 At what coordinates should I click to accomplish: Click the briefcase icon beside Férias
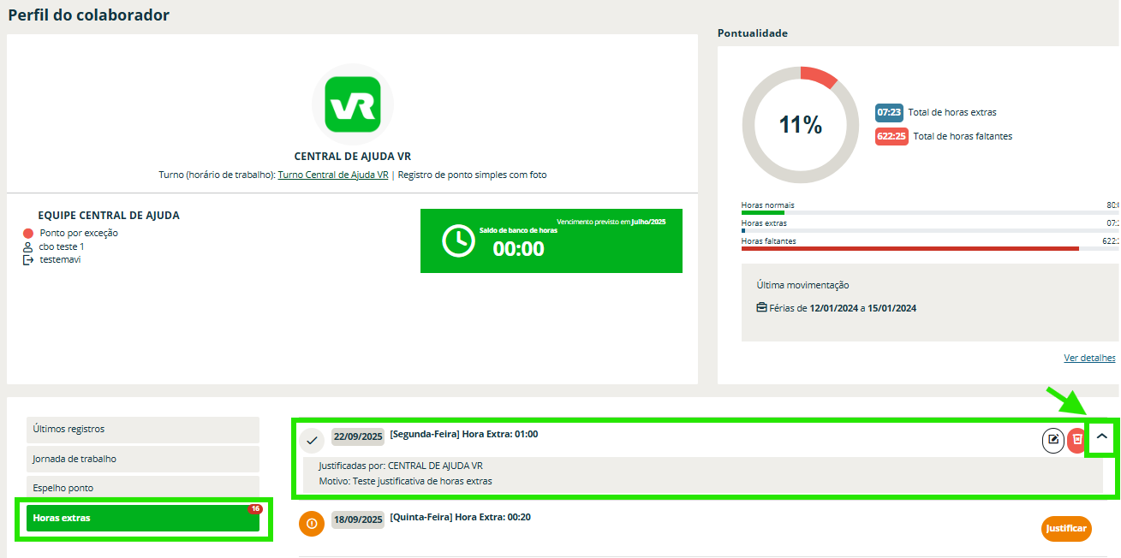click(761, 308)
